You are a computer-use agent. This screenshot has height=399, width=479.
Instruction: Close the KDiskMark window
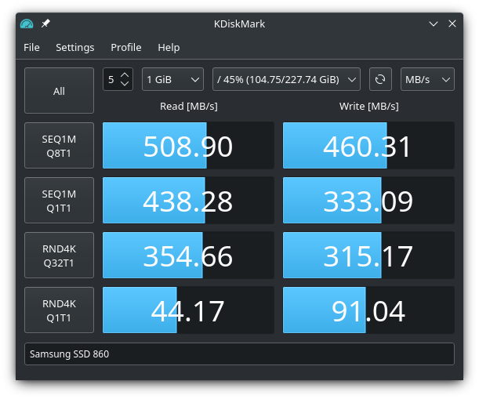click(452, 24)
